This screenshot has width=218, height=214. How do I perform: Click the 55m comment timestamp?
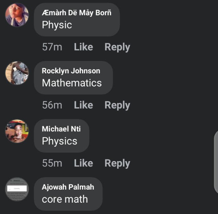point(52,163)
